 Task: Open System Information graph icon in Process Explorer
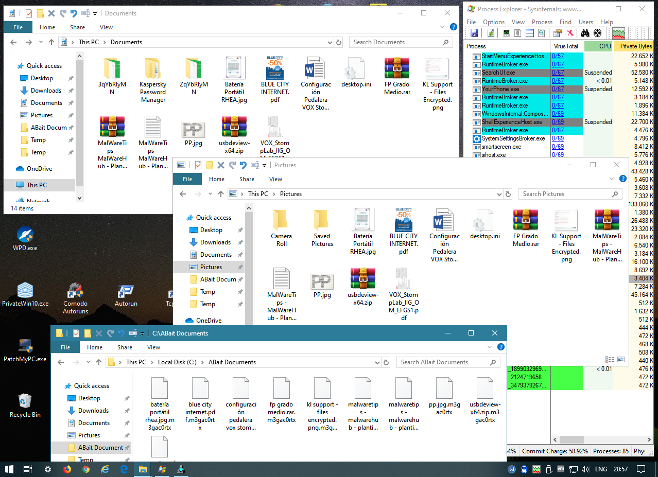pos(507,33)
